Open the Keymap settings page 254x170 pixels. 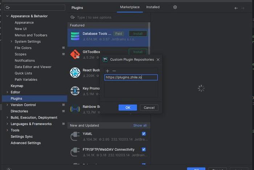(x=17, y=86)
